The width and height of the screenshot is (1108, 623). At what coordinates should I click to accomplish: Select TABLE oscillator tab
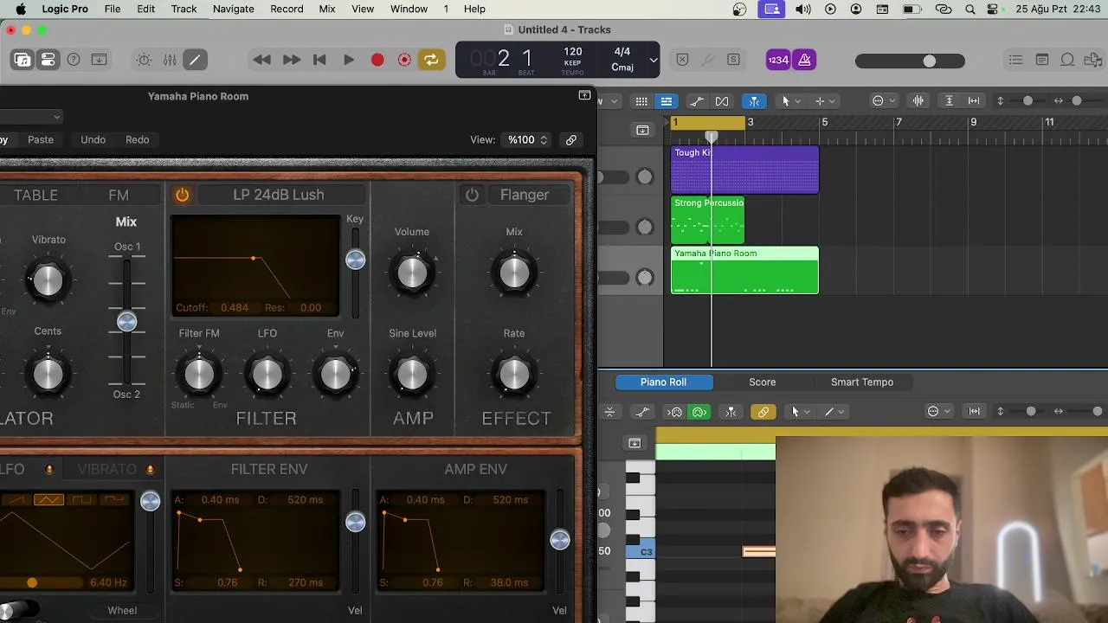point(35,195)
